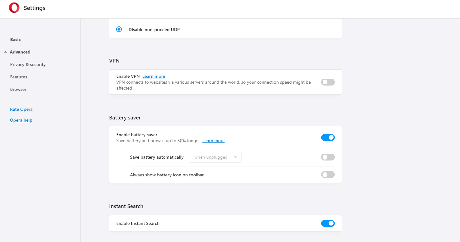Disable the battery saver toggle

tap(328, 137)
